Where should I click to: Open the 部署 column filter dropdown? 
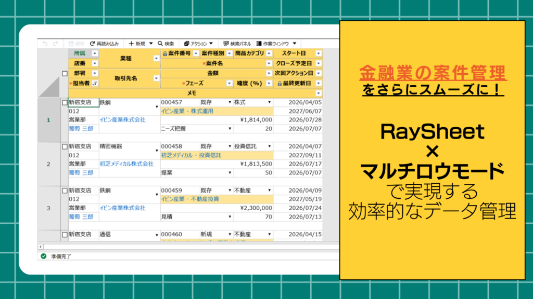pos(95,73)
